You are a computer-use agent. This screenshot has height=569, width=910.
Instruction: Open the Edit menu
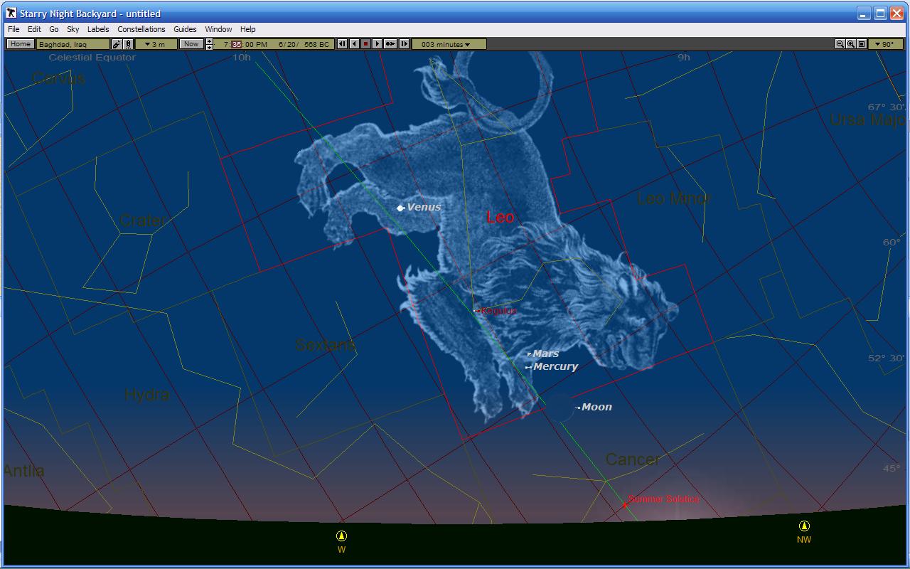(x=34, y=29)
